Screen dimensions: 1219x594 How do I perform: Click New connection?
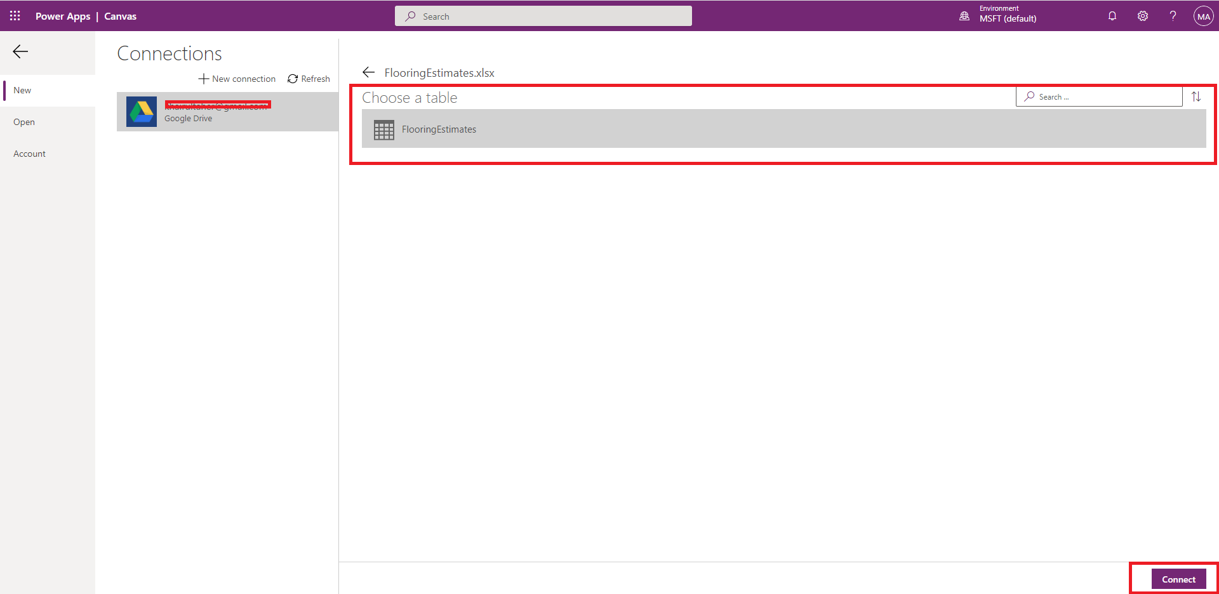[237, 79]
